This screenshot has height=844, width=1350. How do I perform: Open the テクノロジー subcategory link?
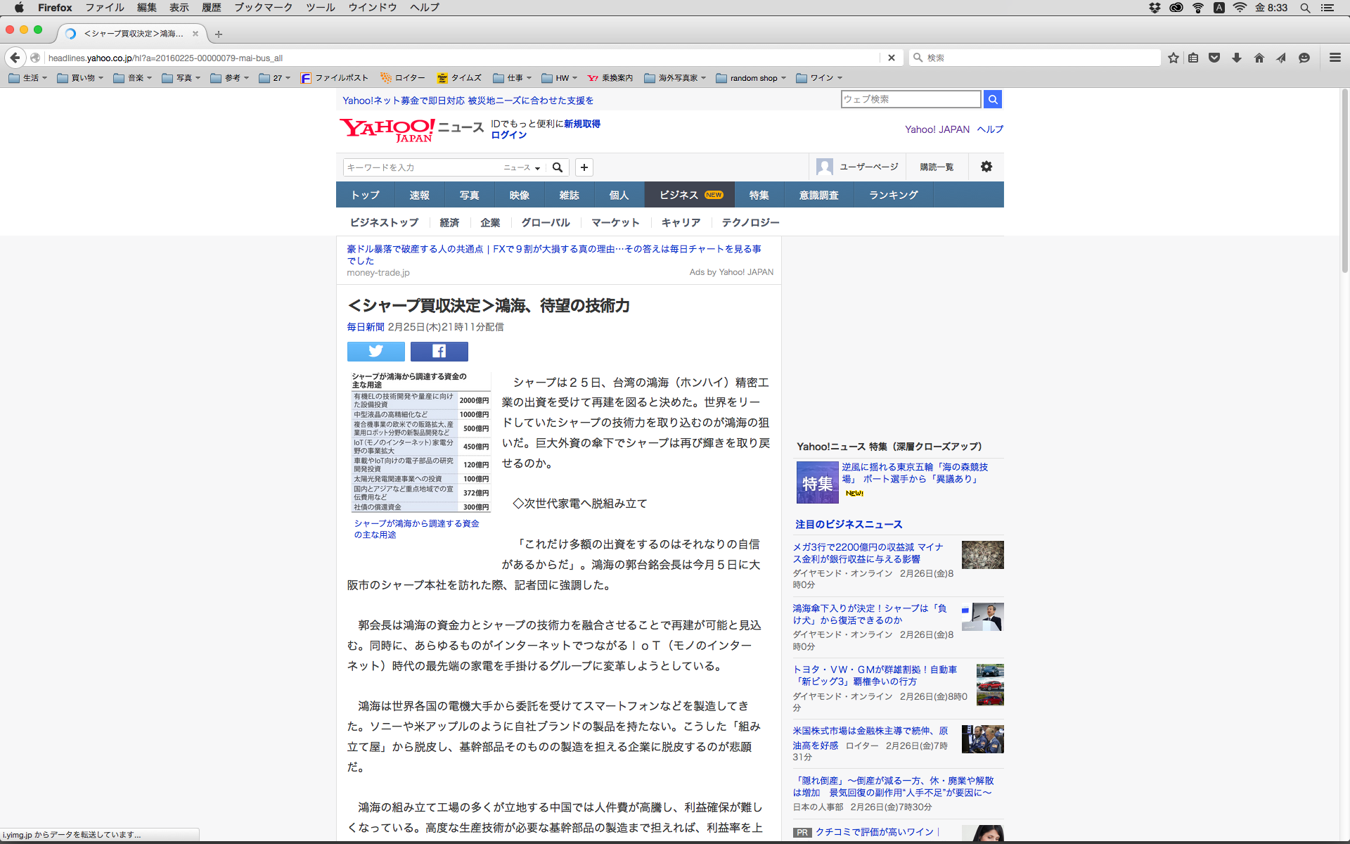(x=750, y=222)
